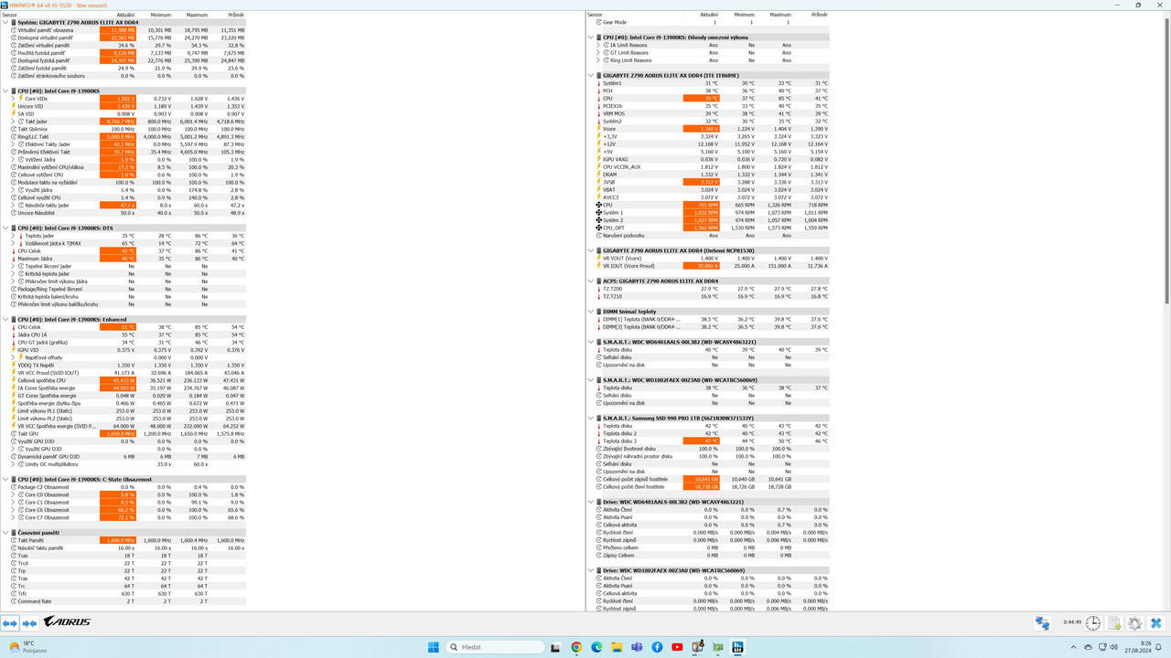Show hidden tray icons chevron
1171x658 pixels.
tap(1075, 647)
